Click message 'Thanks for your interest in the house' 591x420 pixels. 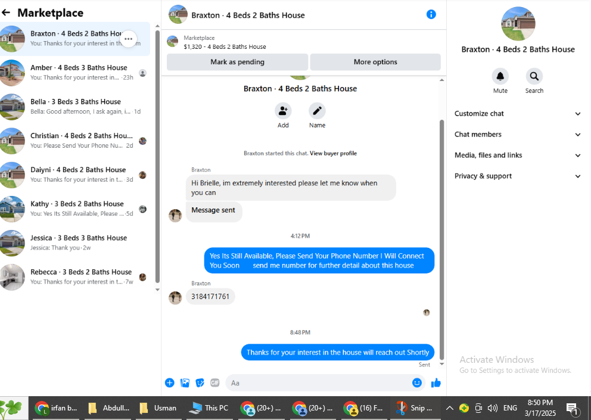338,352
